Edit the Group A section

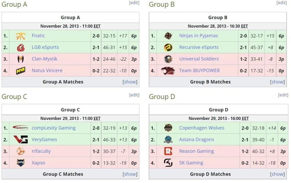(x=134, y=3)
